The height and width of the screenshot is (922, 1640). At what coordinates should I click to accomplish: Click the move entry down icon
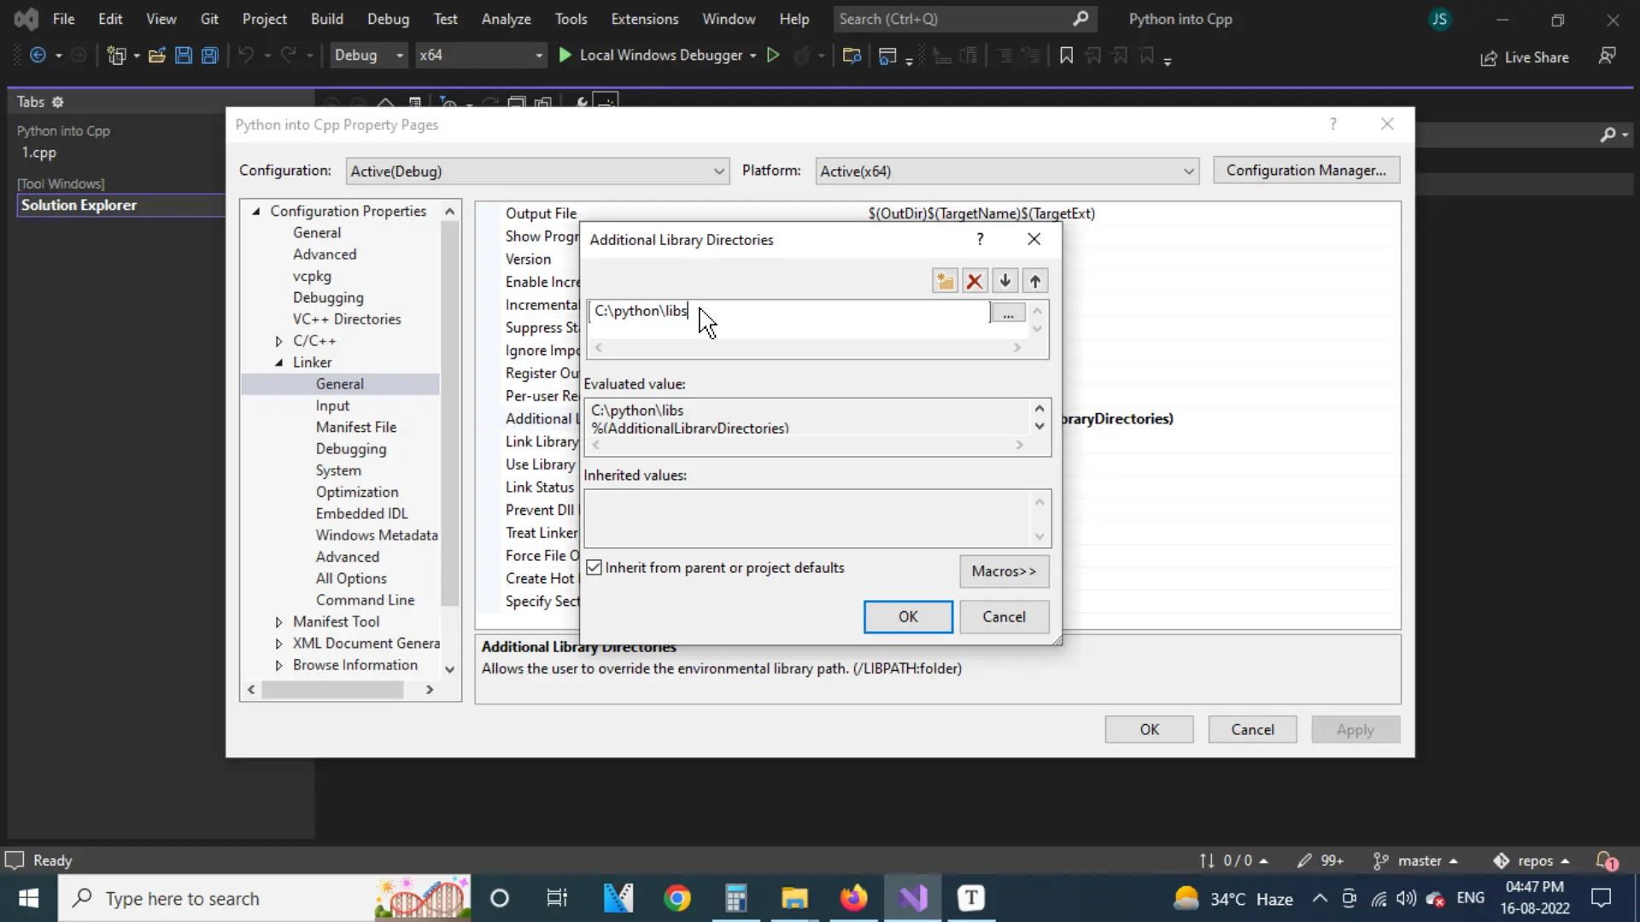(x=1007, y=280)
